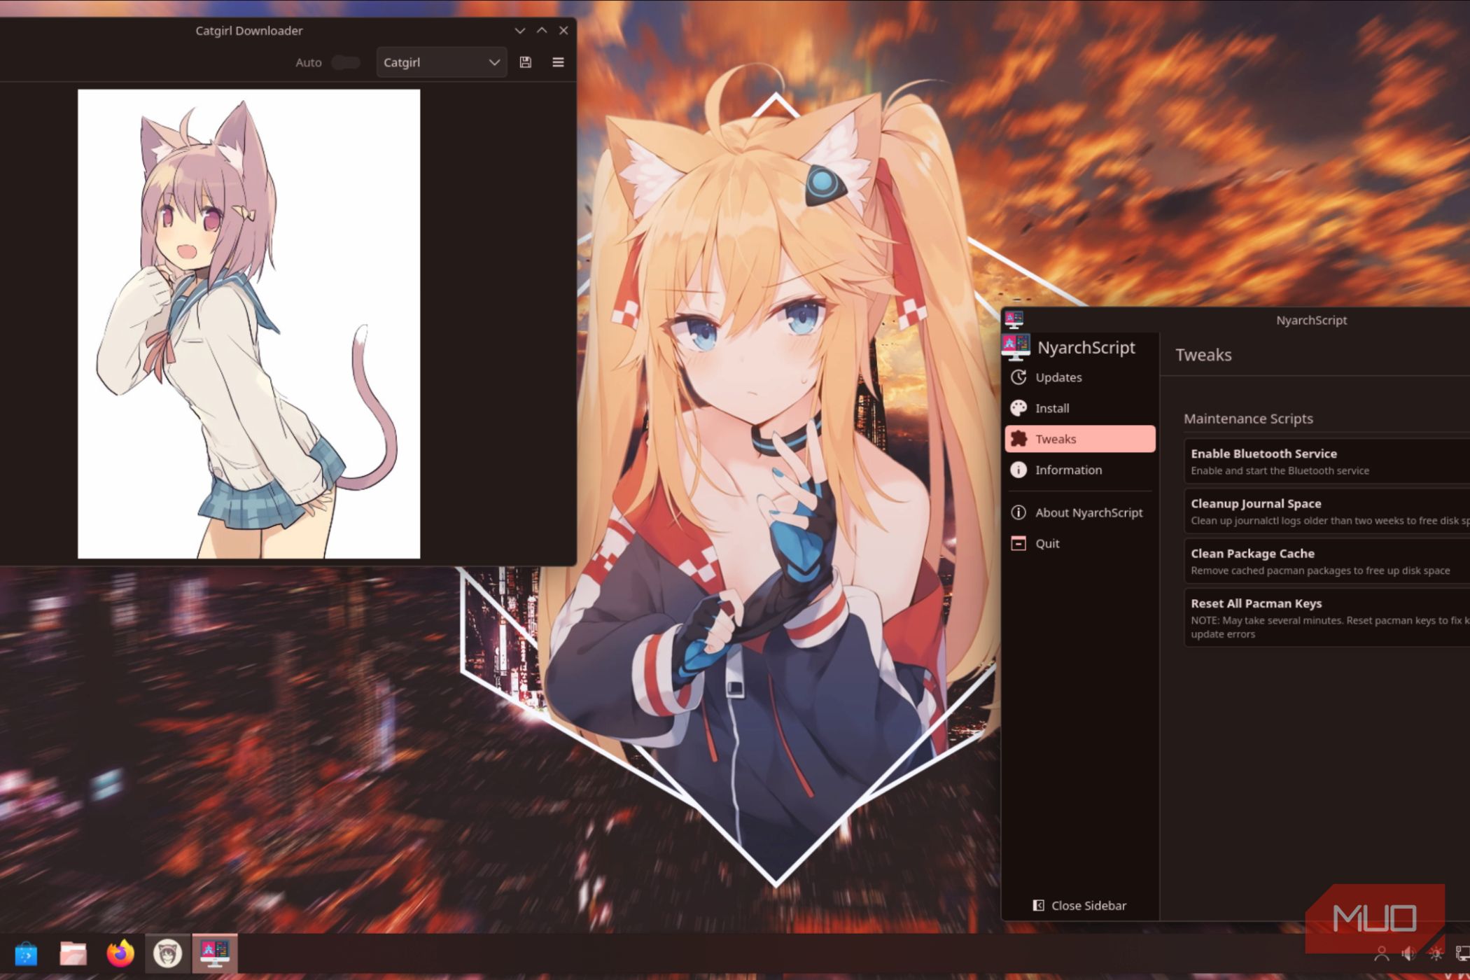Open the Install section in NyarchScript

(x=1080, y=408)
